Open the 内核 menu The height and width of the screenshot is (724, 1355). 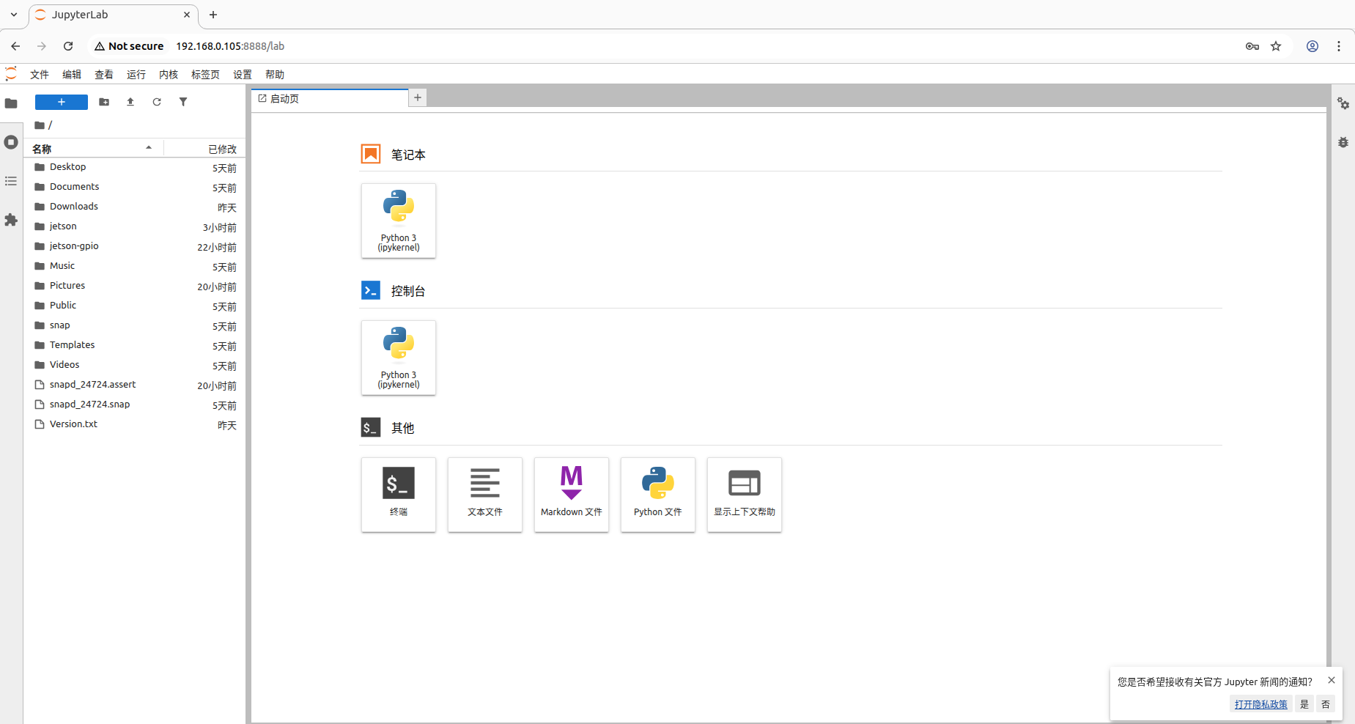(169, 75)
